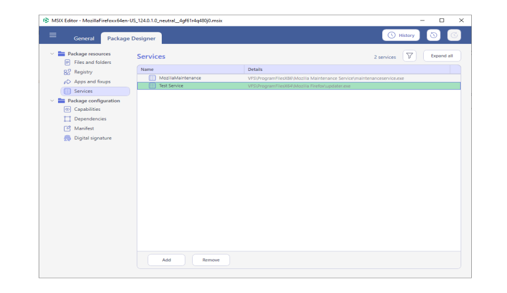Screen dimensions: 507x293
Task: Click the Package resources folder icon
Action: pos(62,54)
